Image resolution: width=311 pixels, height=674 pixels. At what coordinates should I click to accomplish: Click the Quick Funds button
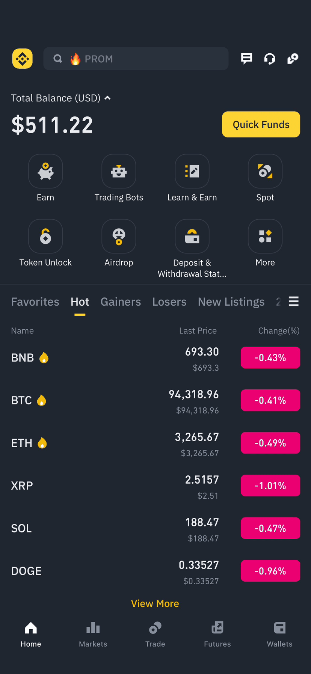point(261,124)
